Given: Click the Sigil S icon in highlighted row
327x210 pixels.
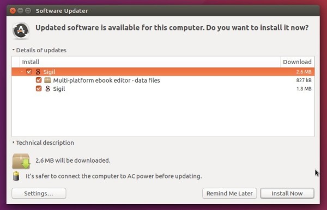Looking at the screenshot, I should pyautogui.click(x=38, y=72).
